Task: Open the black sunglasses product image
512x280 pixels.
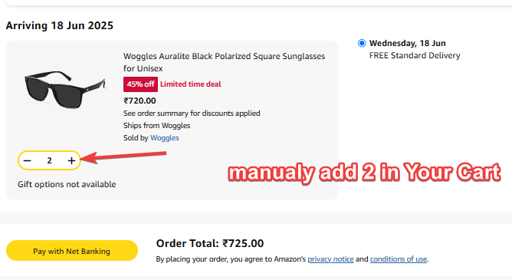Action: (x=65, y=90)
